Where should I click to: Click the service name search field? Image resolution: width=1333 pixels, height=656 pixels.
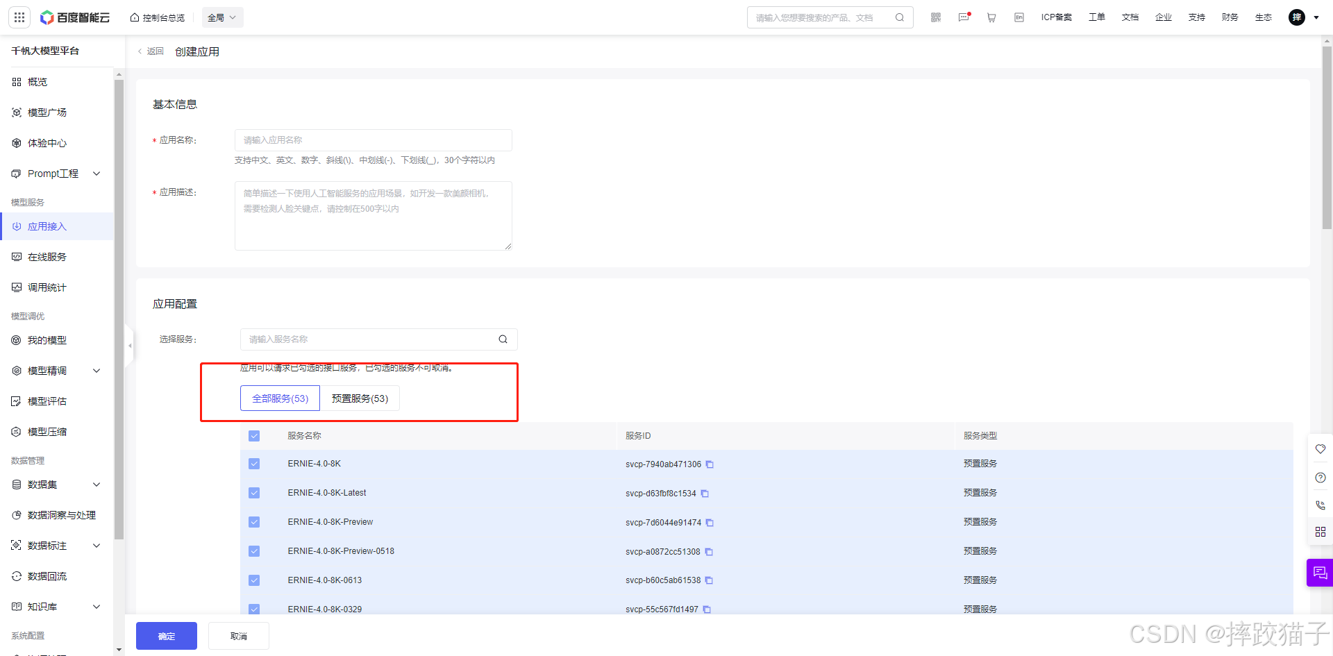pos(379,339)
